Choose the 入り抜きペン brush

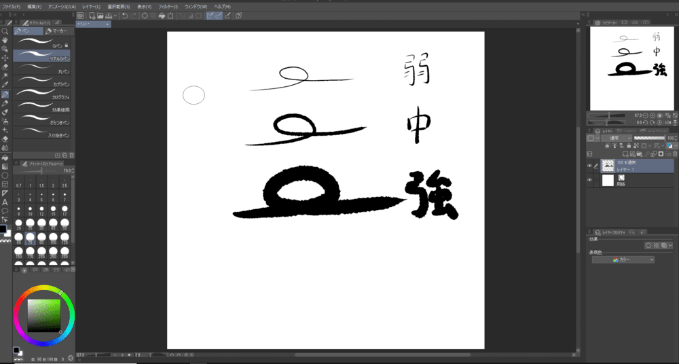click(41, 132)
